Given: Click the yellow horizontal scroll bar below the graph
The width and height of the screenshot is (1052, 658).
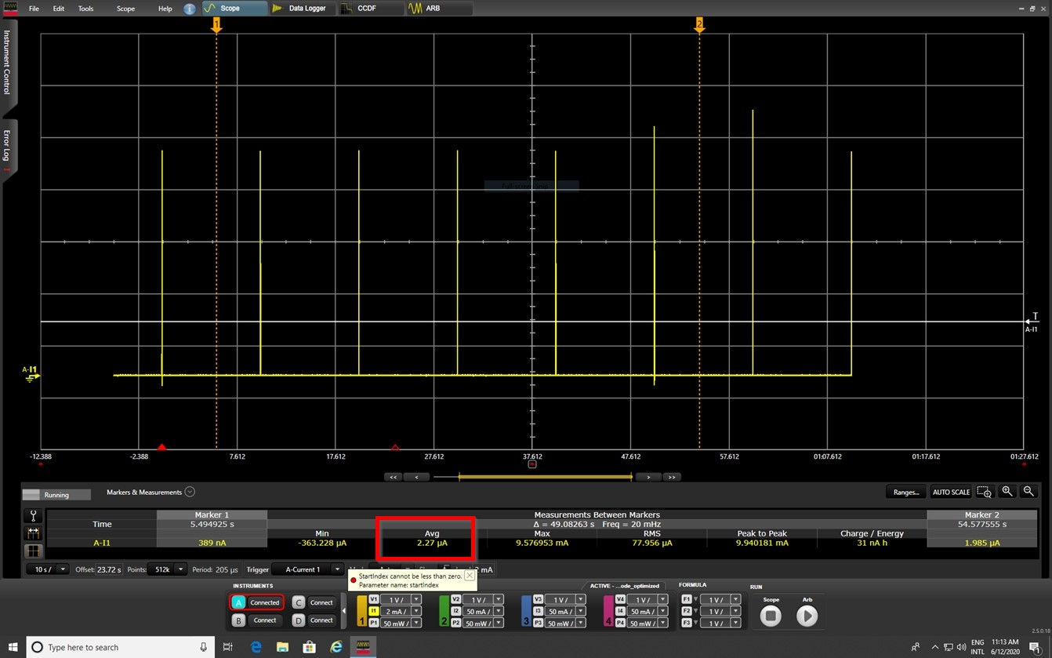Looking at the screenshot, I should click(545, 477).
